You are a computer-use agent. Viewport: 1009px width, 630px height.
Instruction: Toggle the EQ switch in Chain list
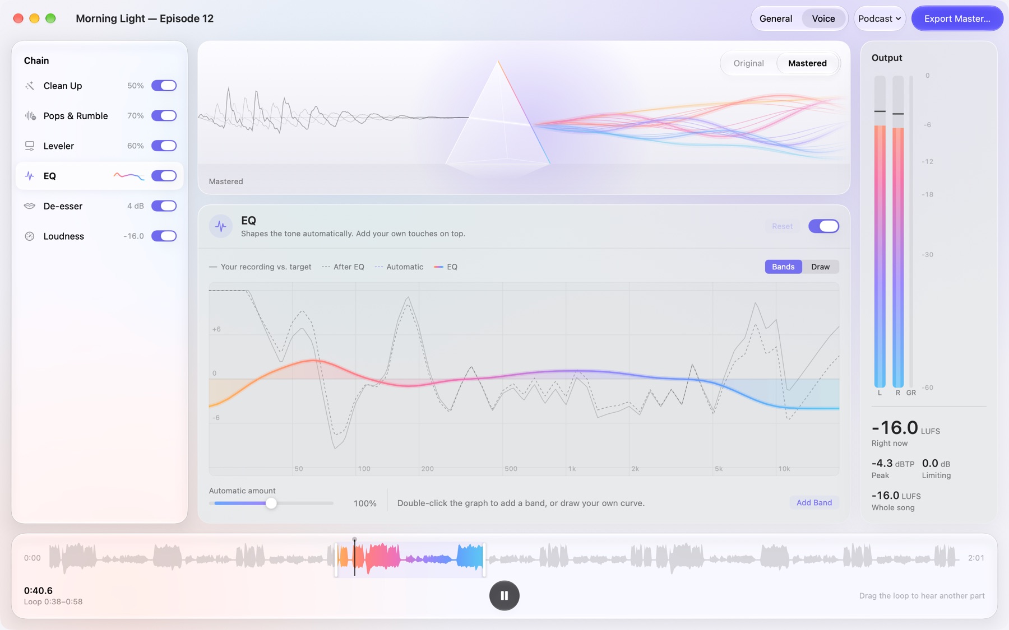pyautogui.click(x=164, y=176)
